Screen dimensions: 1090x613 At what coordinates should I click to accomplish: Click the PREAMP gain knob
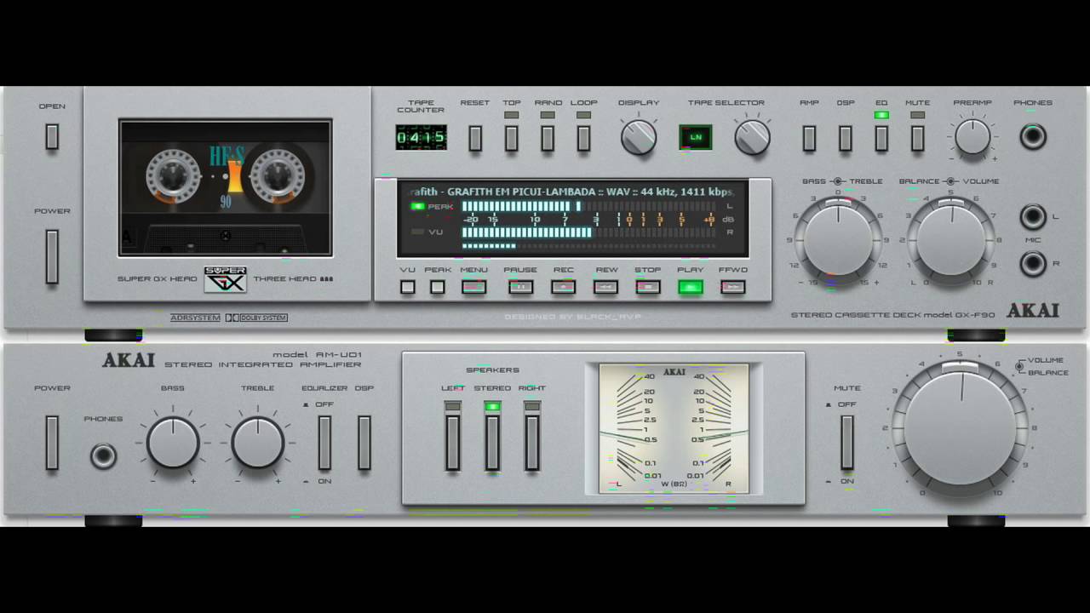pos(972,136)
